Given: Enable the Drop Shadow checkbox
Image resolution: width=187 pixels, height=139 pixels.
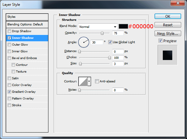Looking at the screenshot, I should [9, 31].
